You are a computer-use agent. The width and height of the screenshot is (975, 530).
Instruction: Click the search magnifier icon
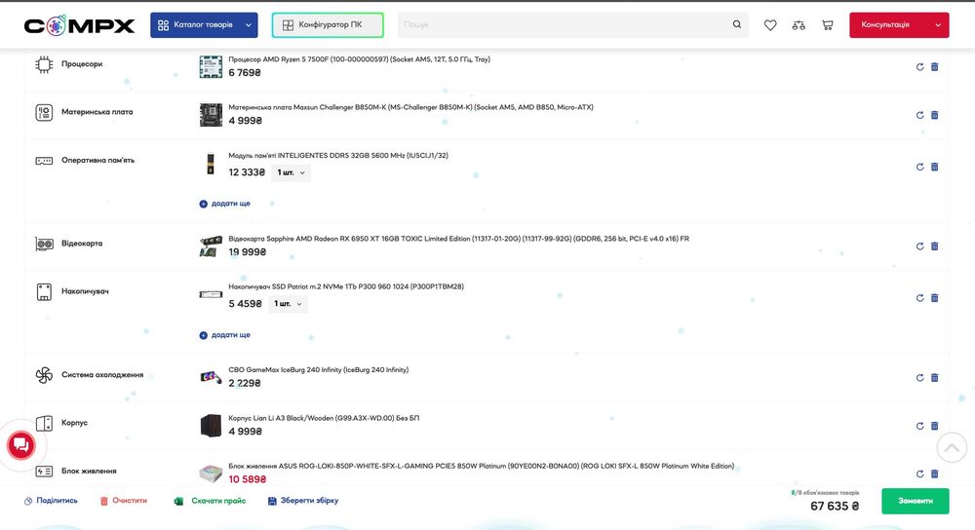[737, 25]
